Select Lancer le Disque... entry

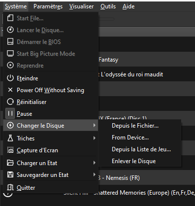[x=51, y=30]
